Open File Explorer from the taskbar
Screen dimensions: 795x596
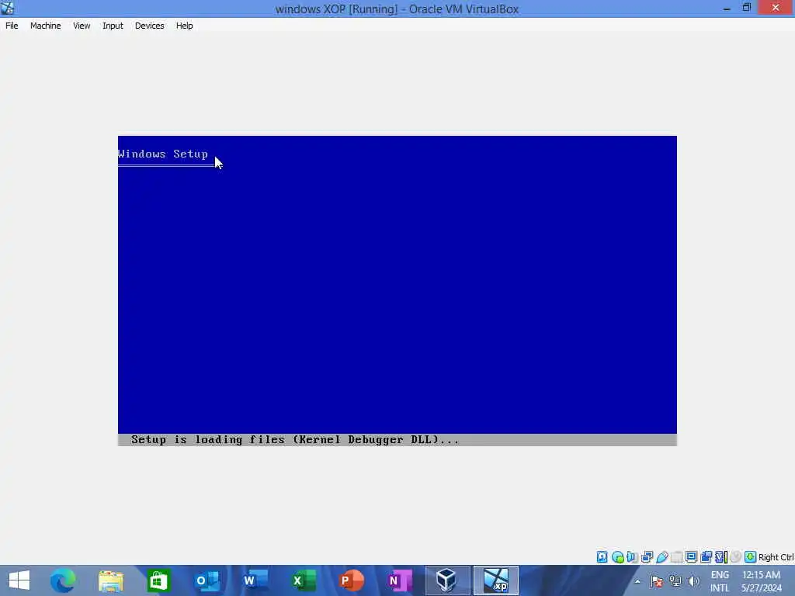point(110,580)
